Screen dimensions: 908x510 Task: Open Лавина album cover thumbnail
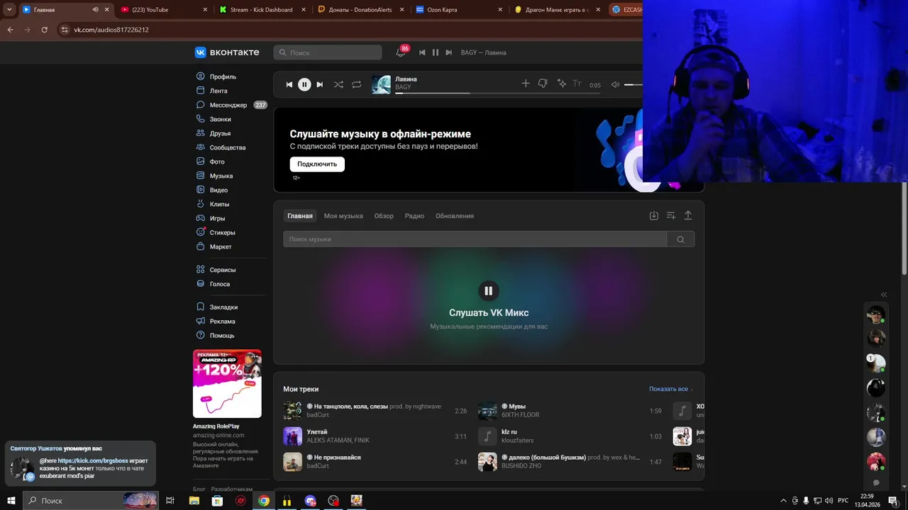click(x=381, y=84)
